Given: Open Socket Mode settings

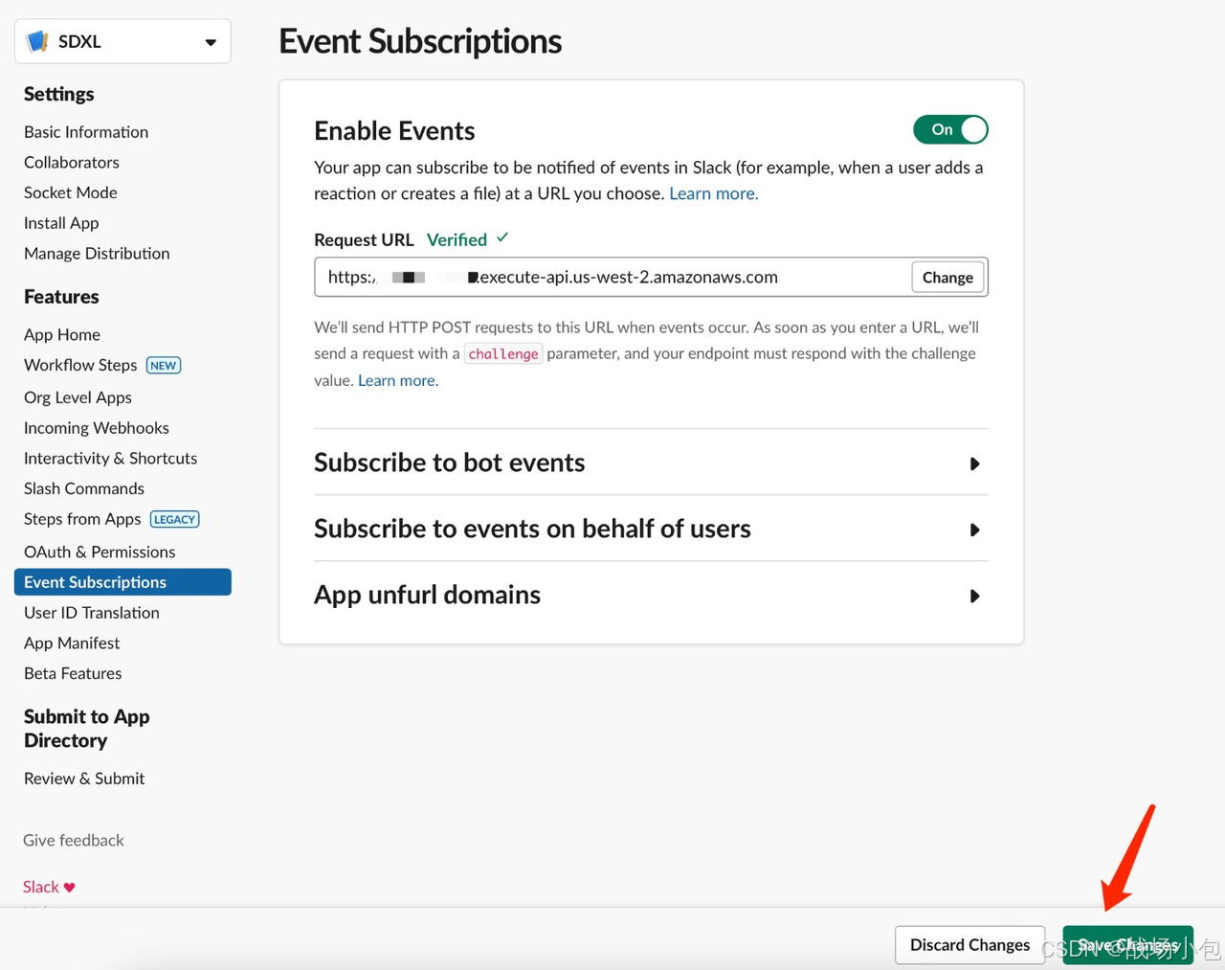Looking at the screenshot, I should coord(71,192).
